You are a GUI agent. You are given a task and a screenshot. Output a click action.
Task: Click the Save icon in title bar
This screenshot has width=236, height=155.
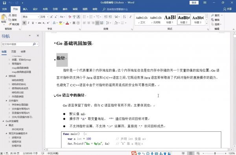(4, 3)
